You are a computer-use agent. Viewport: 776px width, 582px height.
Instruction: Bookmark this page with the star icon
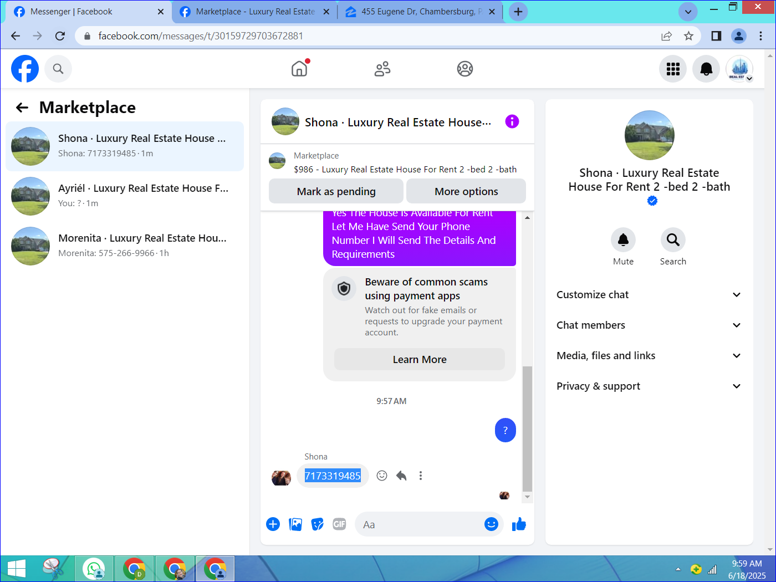(688, 36)
